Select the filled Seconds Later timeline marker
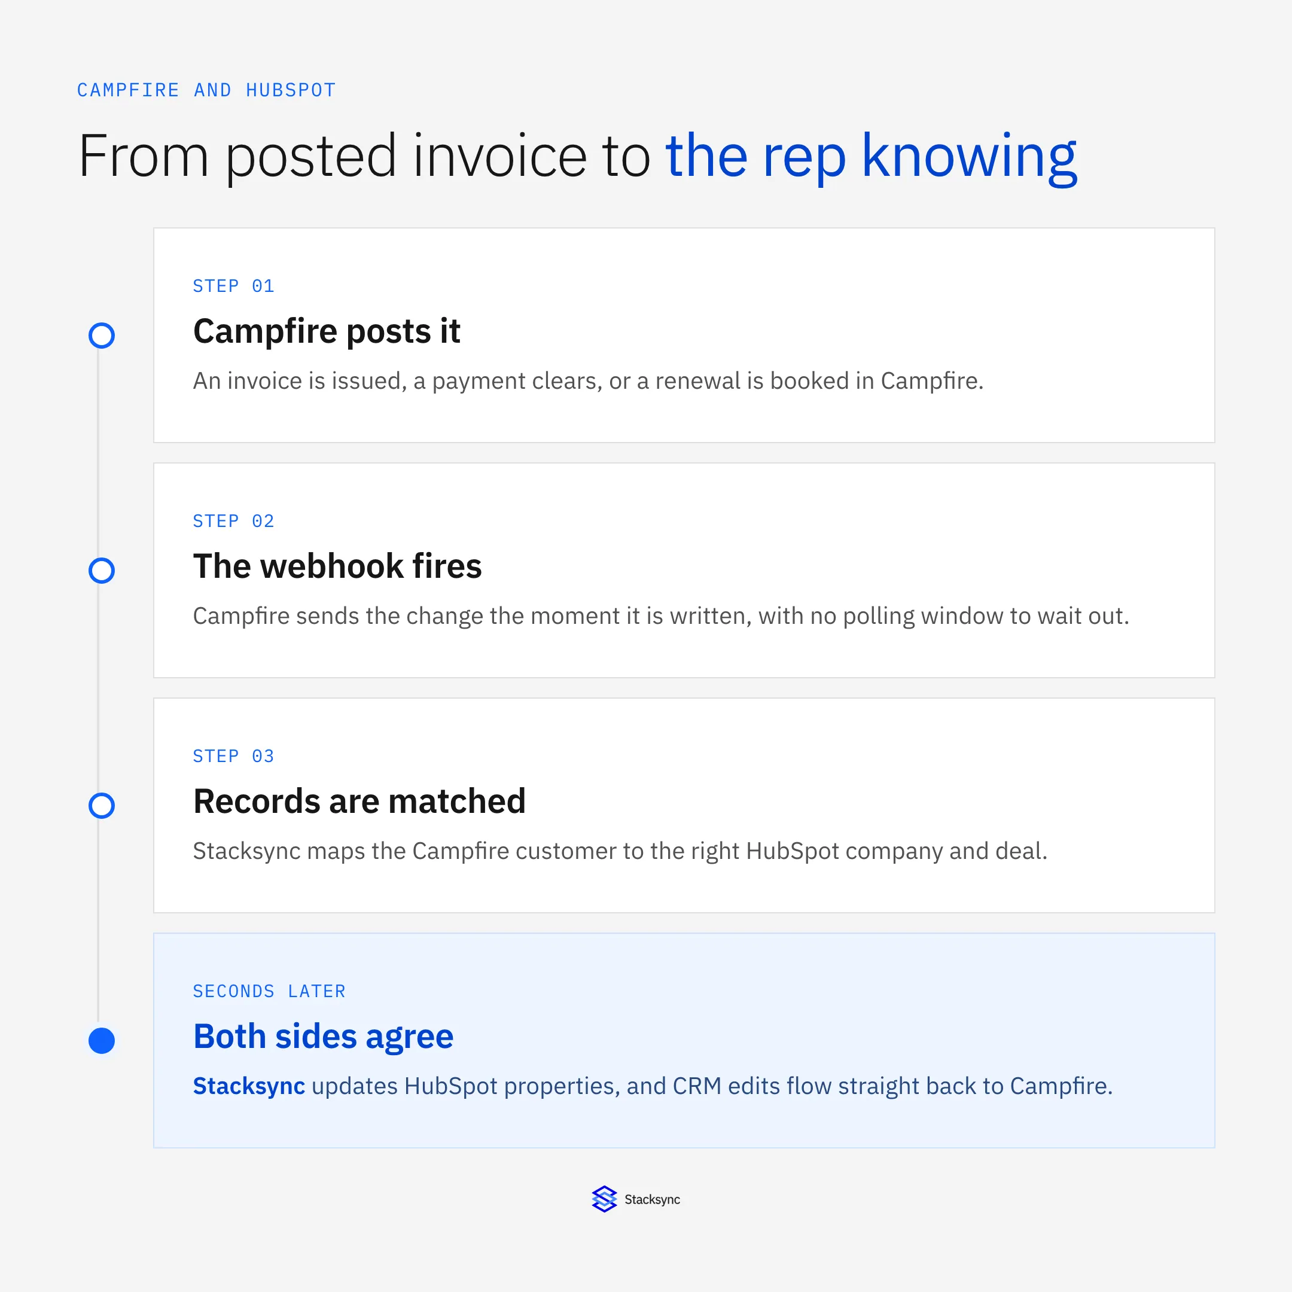Image resolution: width=1292 pixels, height=1292 pixels. click(102, 1041)
